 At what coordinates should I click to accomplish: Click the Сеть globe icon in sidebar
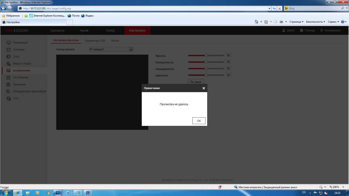coord(8,57)
